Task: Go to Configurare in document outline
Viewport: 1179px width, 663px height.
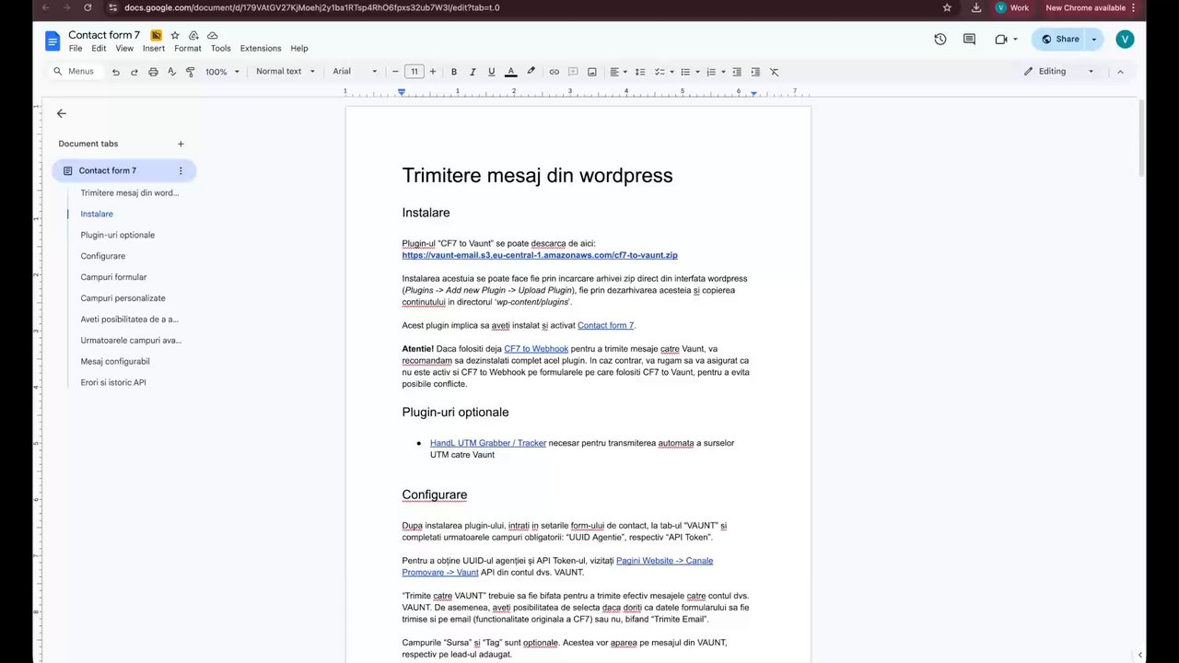Action: click(102, 256)
